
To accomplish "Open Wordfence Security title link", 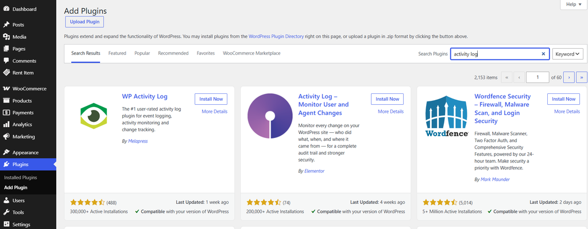I will point(502,109).
